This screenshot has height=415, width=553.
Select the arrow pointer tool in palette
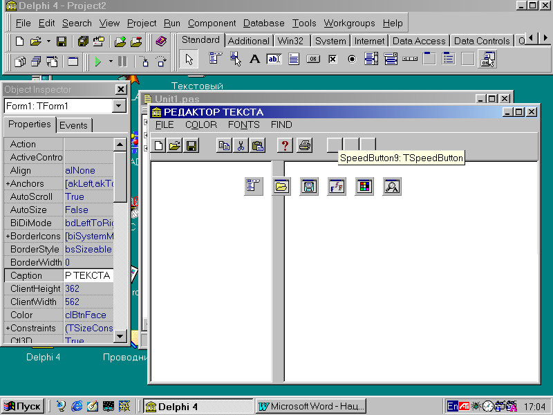tap(189, 59)
